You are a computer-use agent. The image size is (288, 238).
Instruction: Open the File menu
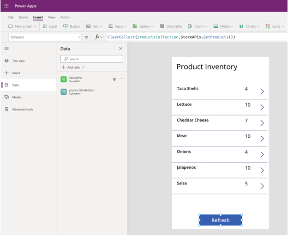pos(11,17)
